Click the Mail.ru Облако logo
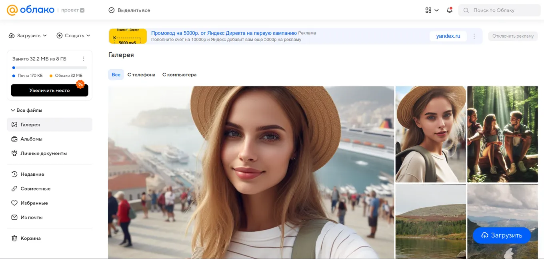Screen dimensions: 544x259 [x=30, y=10]
